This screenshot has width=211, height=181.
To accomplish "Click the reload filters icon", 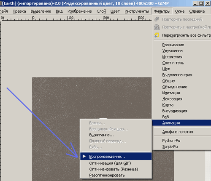I will [x=157, y=35].
